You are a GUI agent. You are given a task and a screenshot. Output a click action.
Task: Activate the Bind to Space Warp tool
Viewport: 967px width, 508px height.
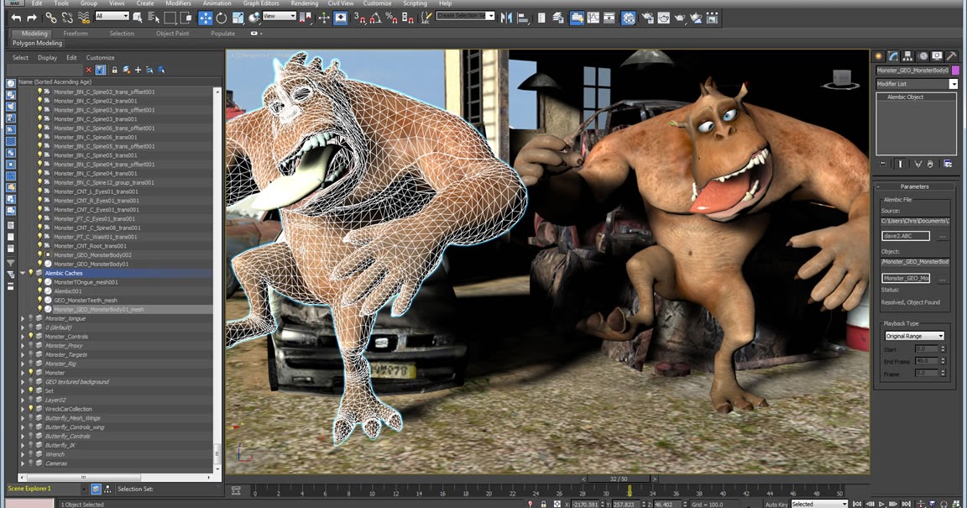click(x=83, y=18)
